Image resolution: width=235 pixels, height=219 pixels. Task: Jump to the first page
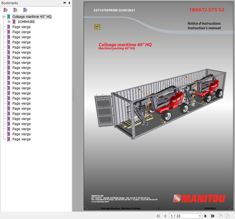158,216
